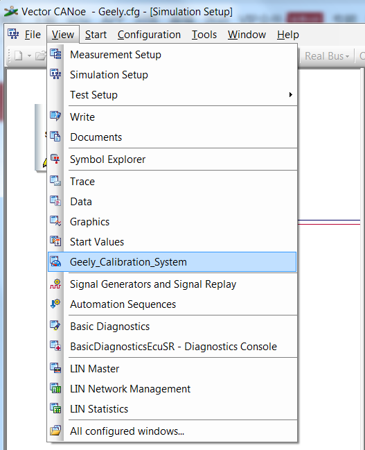This screenshot has width=365, height=450.
Task: Click the Write window pencil icon
Action: (x=55, y=116)
